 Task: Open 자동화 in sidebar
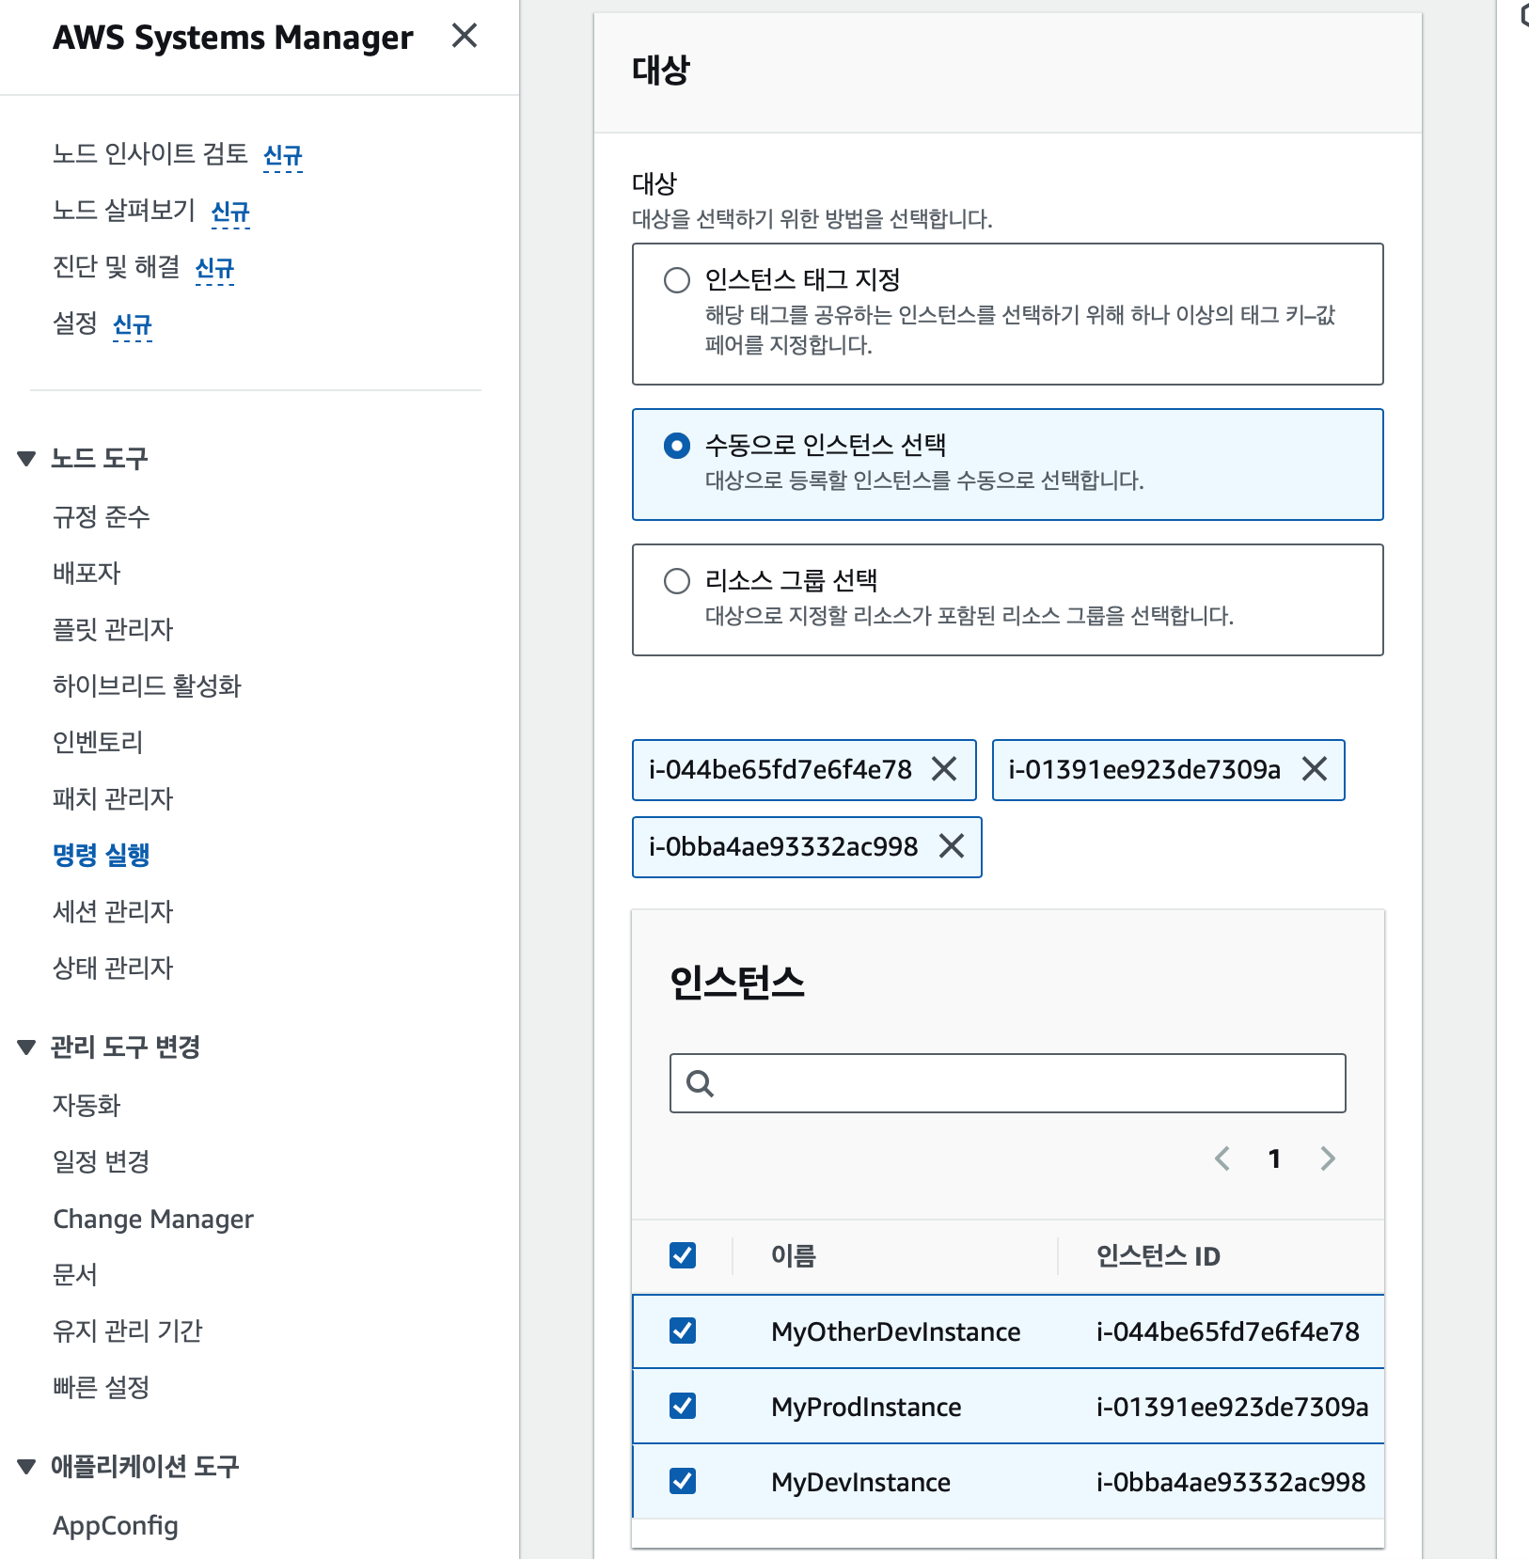87,1105
